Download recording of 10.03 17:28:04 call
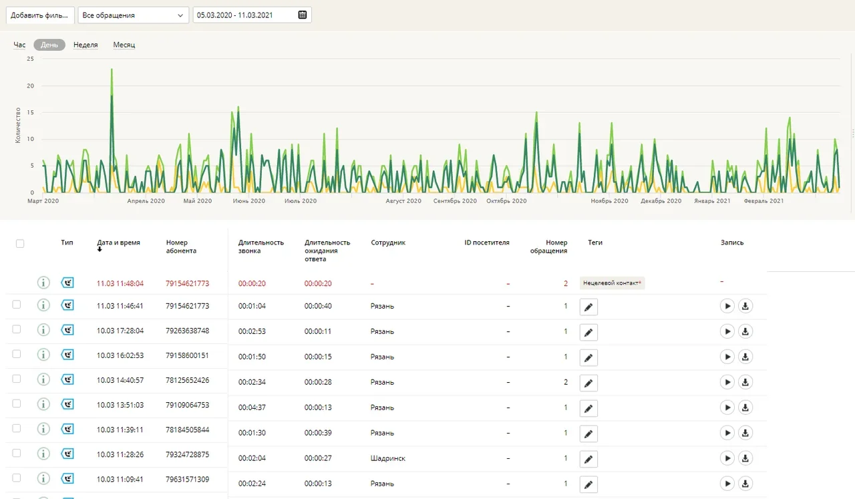This screenshot has width=855, height=499. pyautogui.click(x=746, y=332)
